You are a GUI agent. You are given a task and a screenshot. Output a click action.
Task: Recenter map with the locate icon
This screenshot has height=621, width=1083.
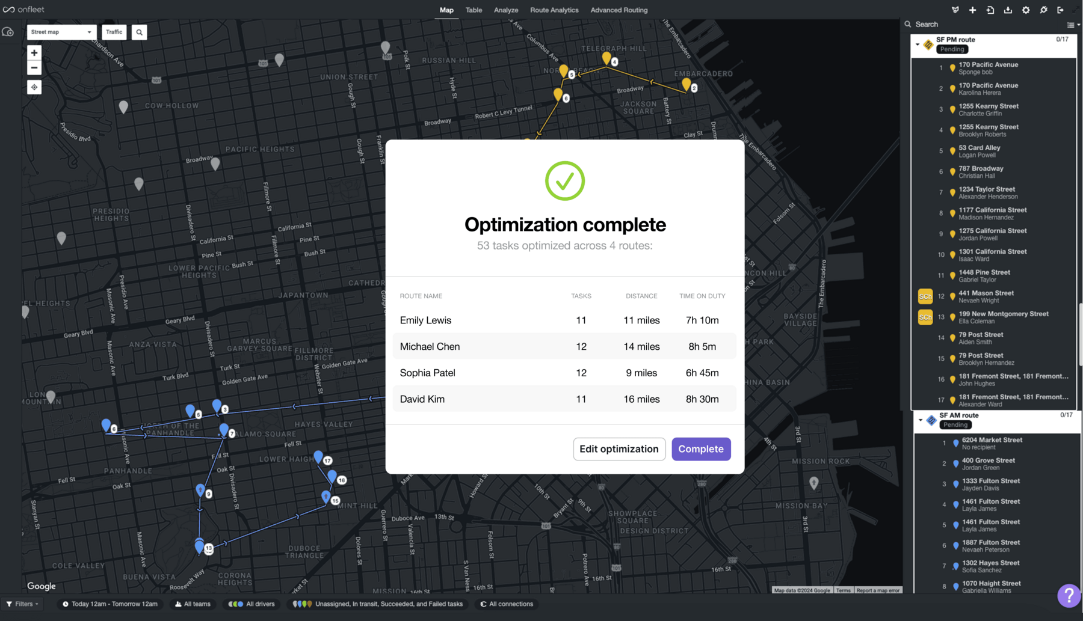pyautogui.click(x=34, y=87)
